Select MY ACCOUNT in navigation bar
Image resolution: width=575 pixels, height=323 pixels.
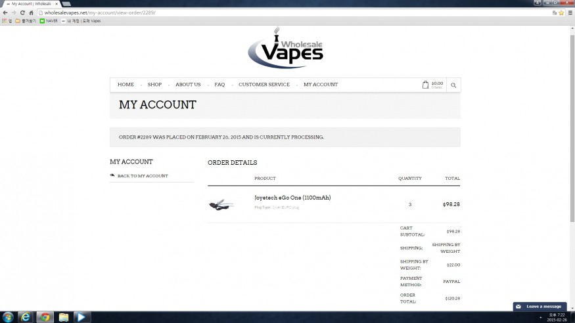(321, 85)
